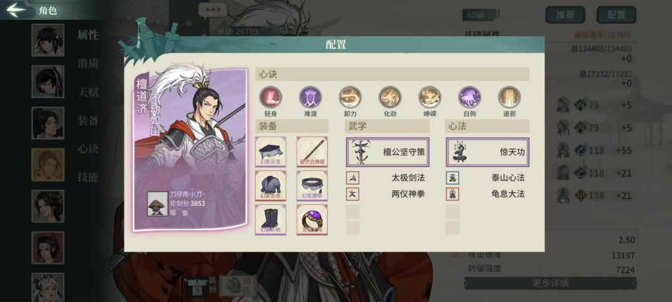
Task: Click the 推荐 button
Action: coord(565,15)
